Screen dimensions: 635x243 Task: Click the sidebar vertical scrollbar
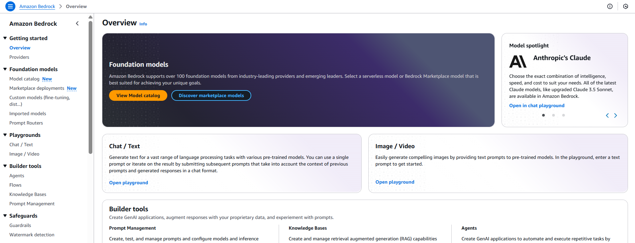coord(90,87)
